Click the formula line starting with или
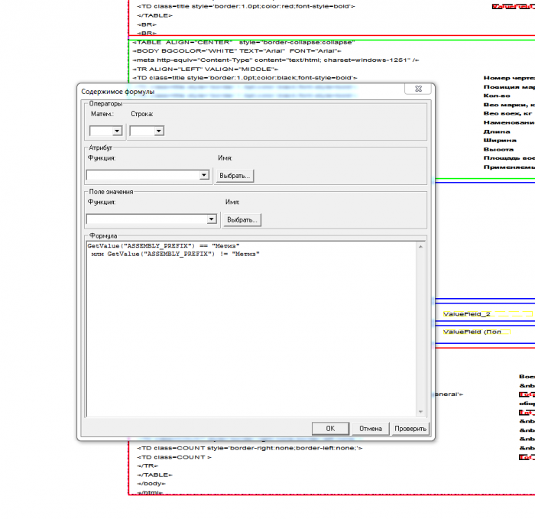 (x=175, y=254)
